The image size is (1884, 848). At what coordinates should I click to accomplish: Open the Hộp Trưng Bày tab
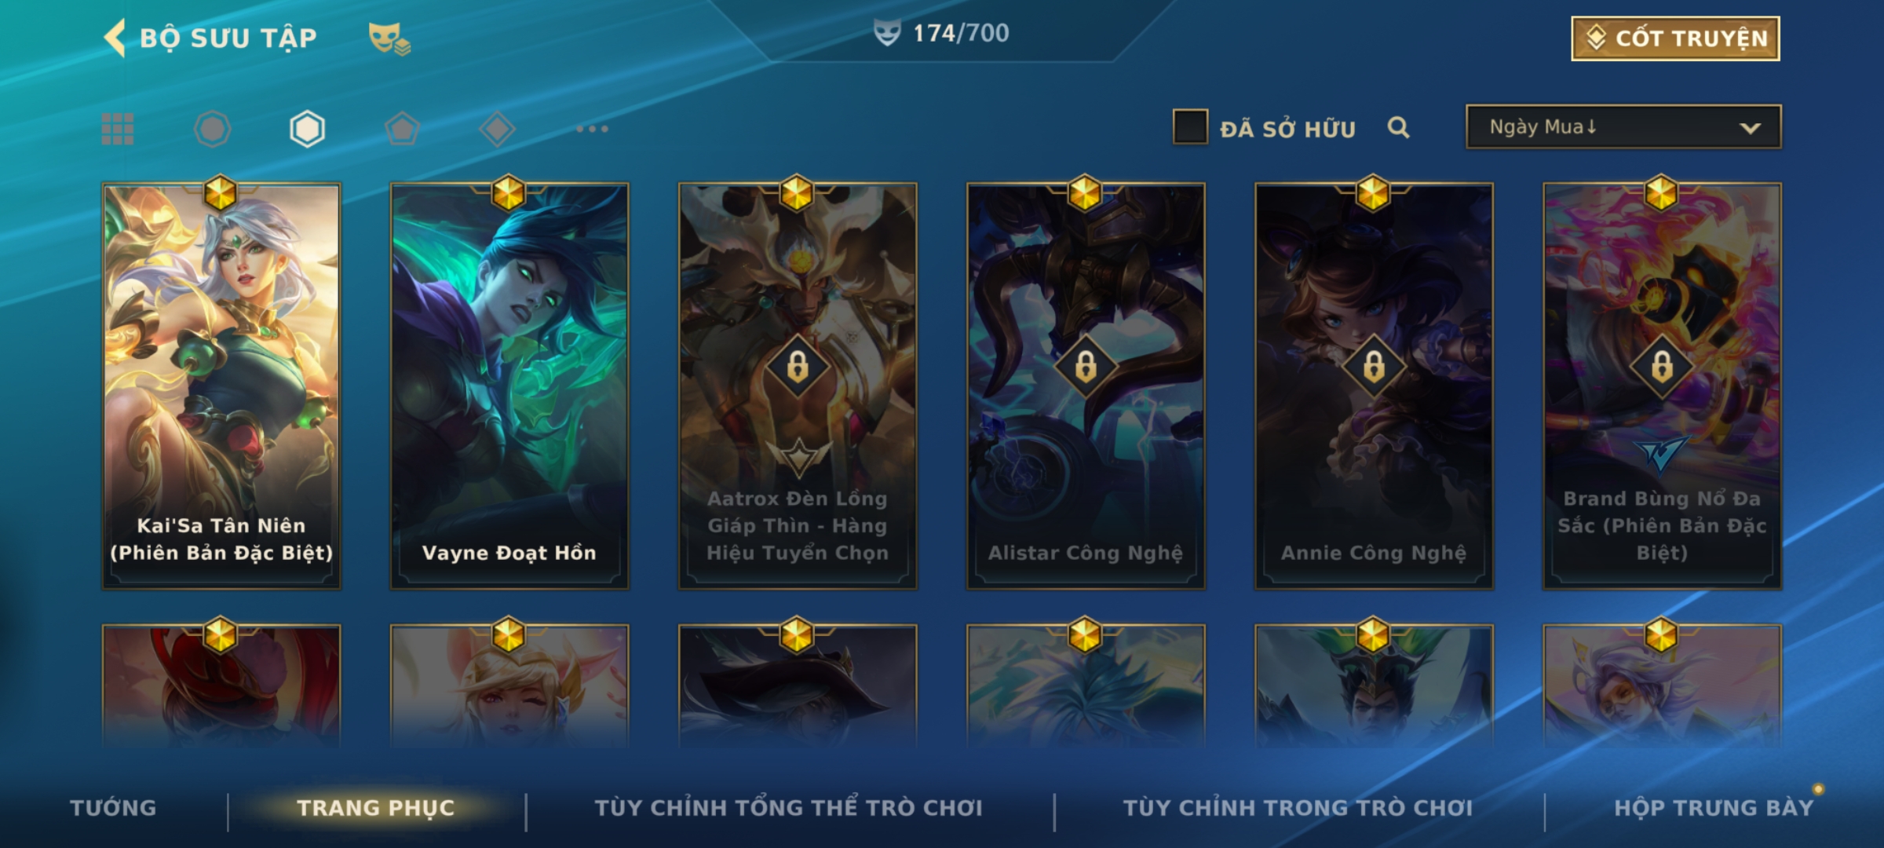1714,807
